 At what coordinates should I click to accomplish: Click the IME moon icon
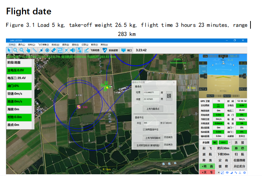coord(231,173)
